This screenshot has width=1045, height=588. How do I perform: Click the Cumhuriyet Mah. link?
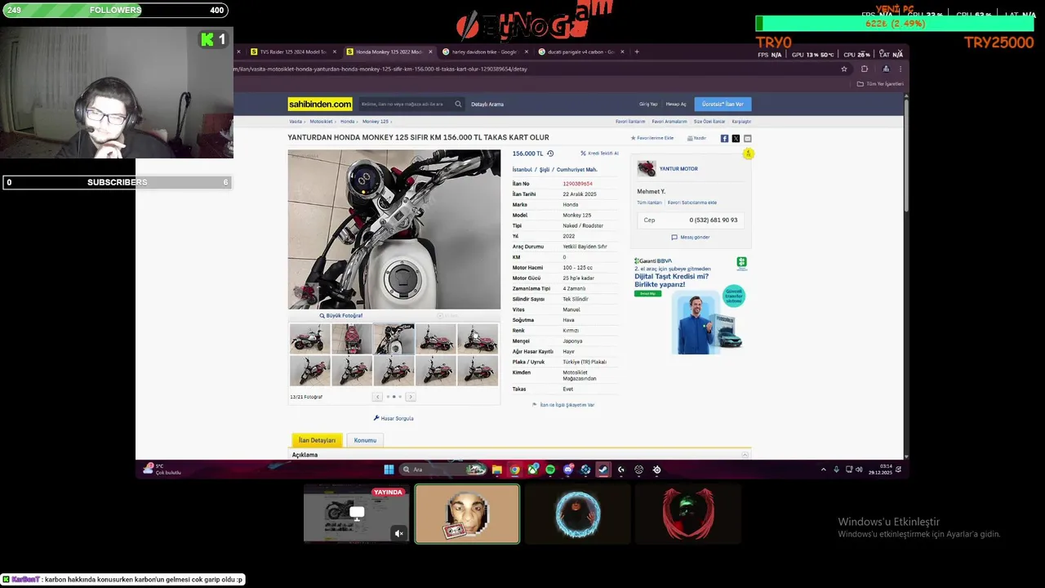tap(576, 170)
